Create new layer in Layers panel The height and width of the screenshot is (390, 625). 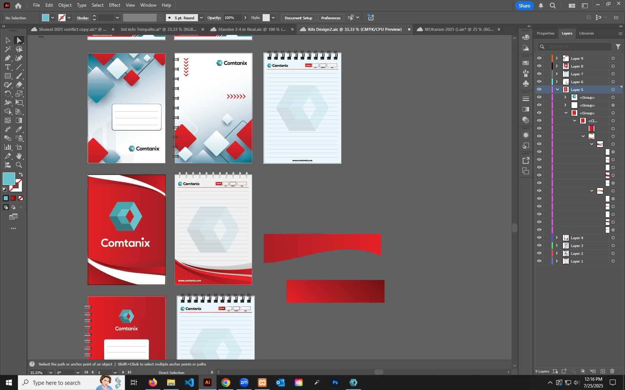[x=603, y=371]
